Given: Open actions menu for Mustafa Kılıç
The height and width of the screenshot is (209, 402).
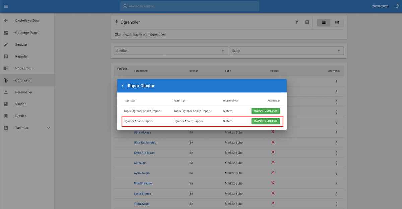Looking at the screenshot, I should click(337, 184).
